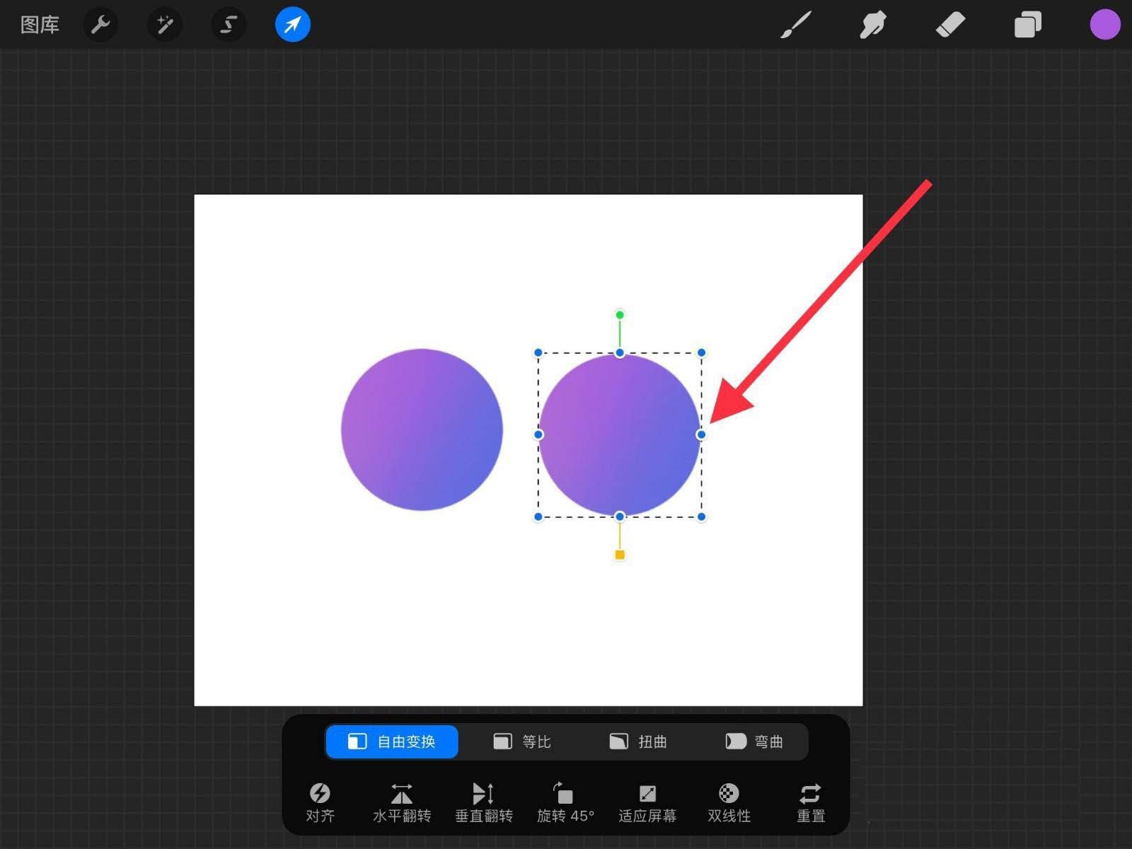
Task: Open the Layers panel
Action: tap(1028, 24)
